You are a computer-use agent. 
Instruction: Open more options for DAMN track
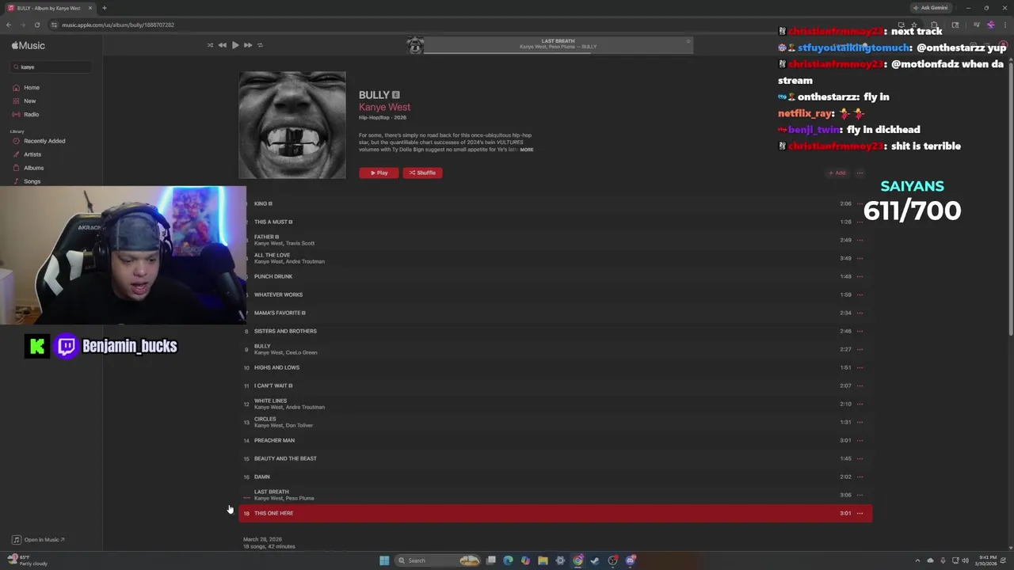pos(860,477)
